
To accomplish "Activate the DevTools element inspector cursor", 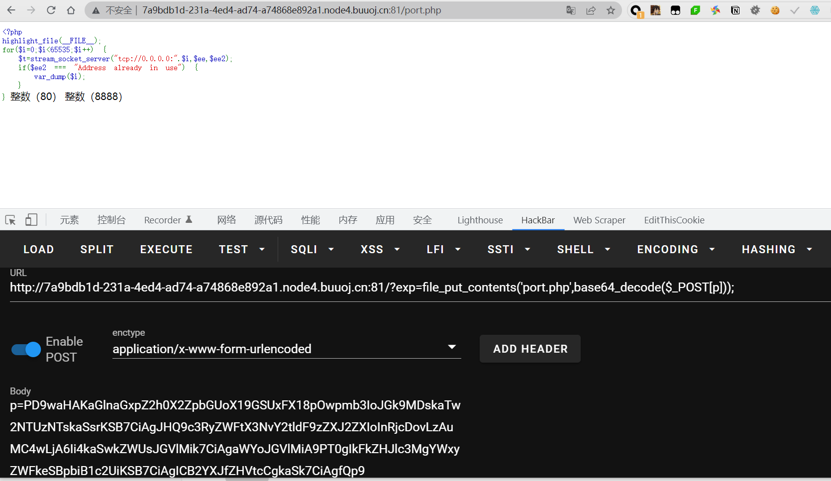I will coord(10,220).
